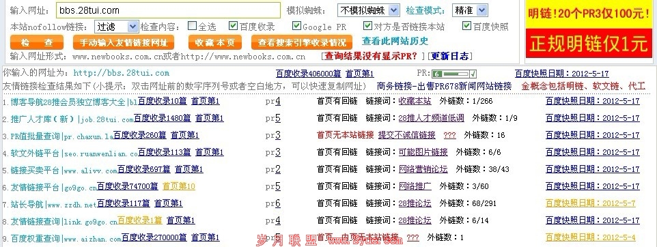657x247 pixels.
Task: Open the 百度快照日期：2012-5-7 link
Action: tap(590, 203)
